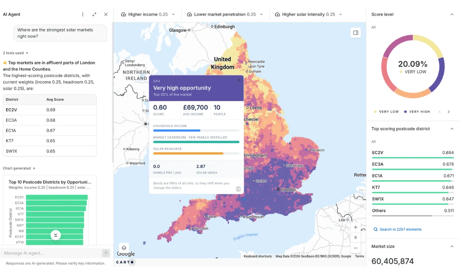The image size is (459, 268).
Task: Select EC2V in top scoring list
Action: (413, 154)
